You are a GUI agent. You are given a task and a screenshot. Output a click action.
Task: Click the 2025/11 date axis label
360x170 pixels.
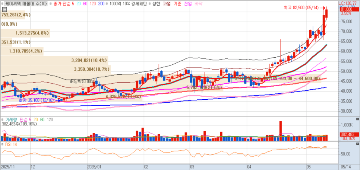coord(7,167)
